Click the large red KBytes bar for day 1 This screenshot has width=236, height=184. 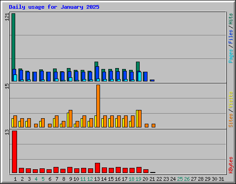14,152
